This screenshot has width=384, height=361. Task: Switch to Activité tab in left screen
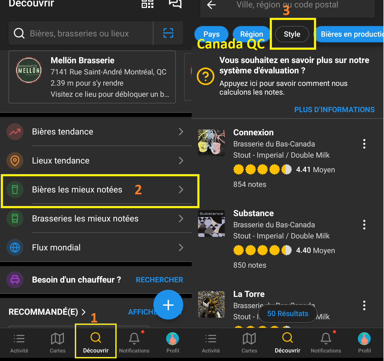pyautogui.click(x=19, y=343)
